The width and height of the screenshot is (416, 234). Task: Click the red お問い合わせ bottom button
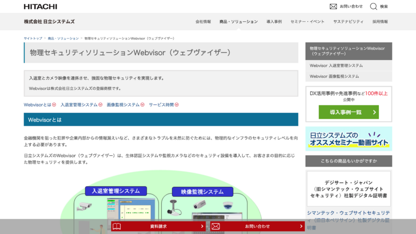[x=257, y=226]
